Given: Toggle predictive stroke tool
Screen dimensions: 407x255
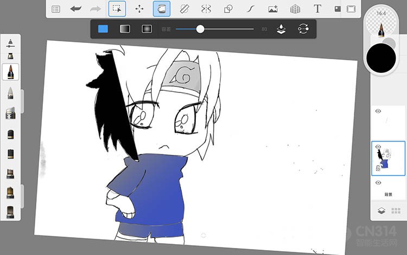Looking at the screenshot, I should coord(251,9).
